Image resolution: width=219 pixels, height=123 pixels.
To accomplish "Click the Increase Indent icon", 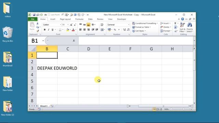I will (97, 30).
